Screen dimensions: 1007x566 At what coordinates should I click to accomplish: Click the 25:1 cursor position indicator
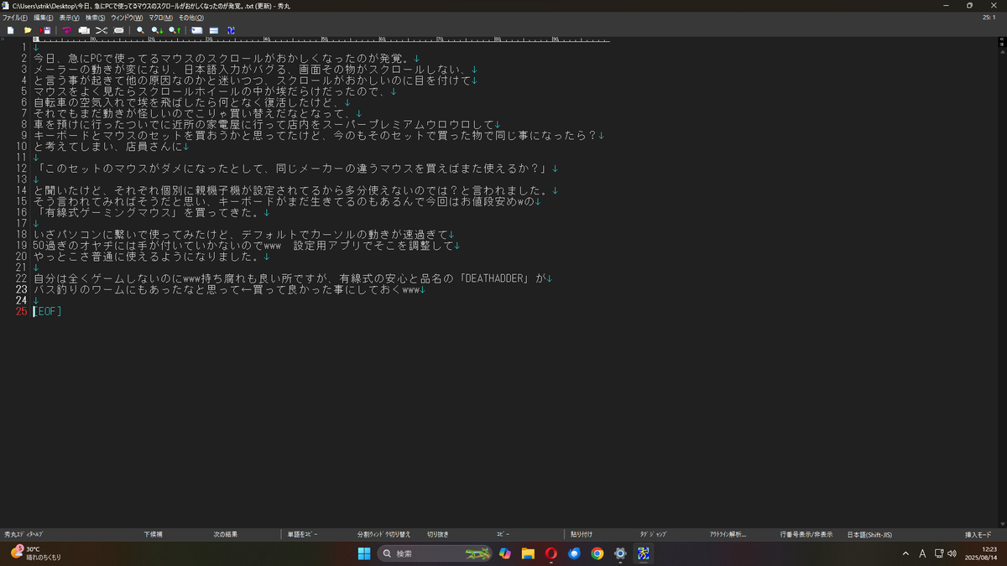coord(989,17)
